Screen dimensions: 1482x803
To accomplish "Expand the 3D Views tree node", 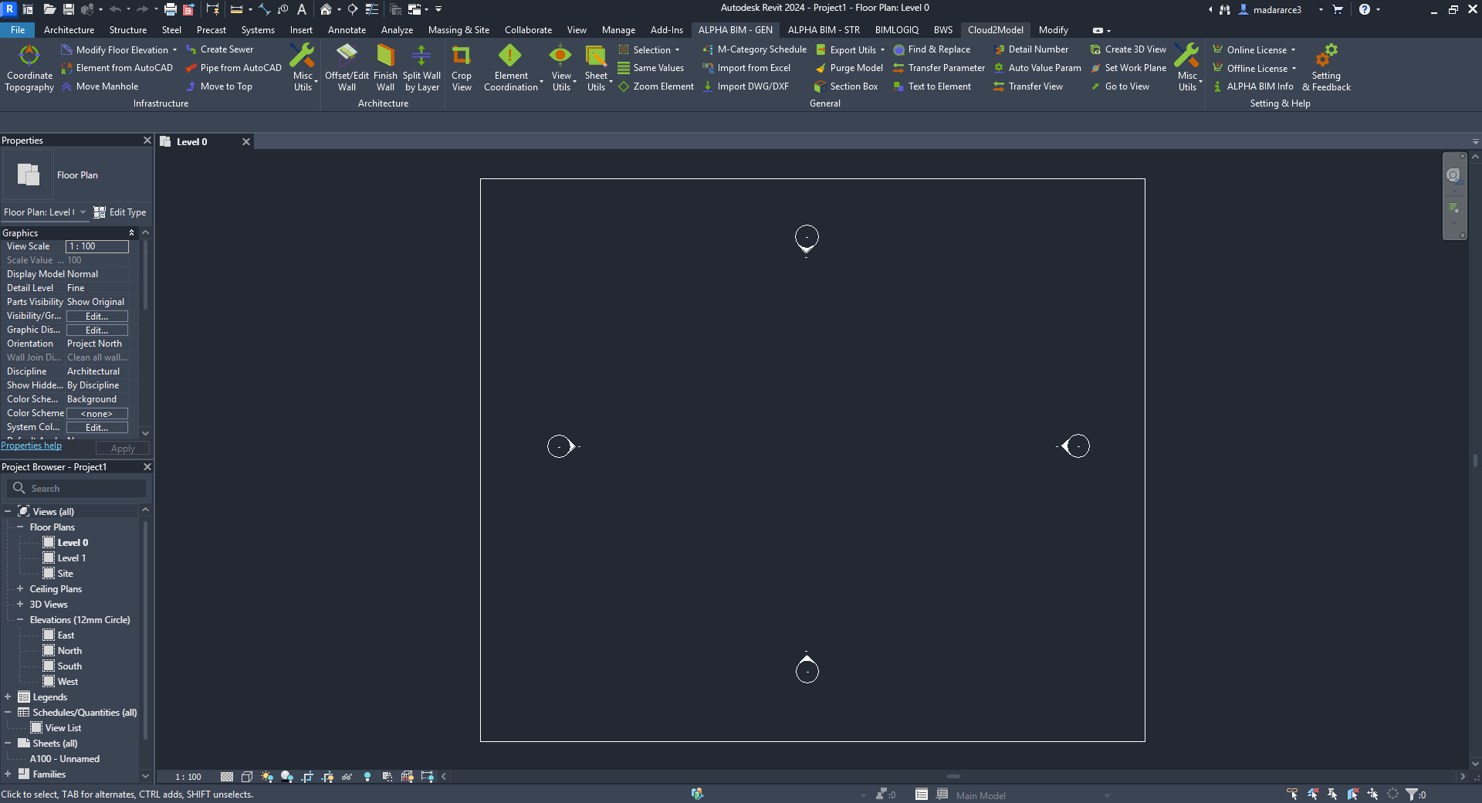I will coord(20,605).
